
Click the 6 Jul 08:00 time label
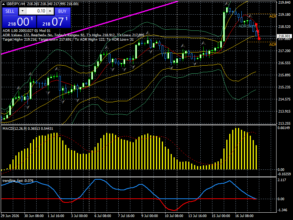click(103, 216)
